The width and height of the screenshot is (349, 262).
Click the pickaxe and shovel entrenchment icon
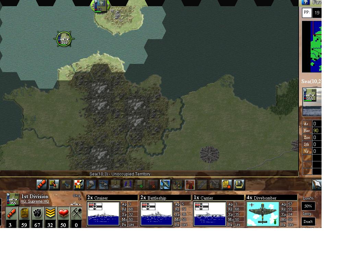click(76, 213)
